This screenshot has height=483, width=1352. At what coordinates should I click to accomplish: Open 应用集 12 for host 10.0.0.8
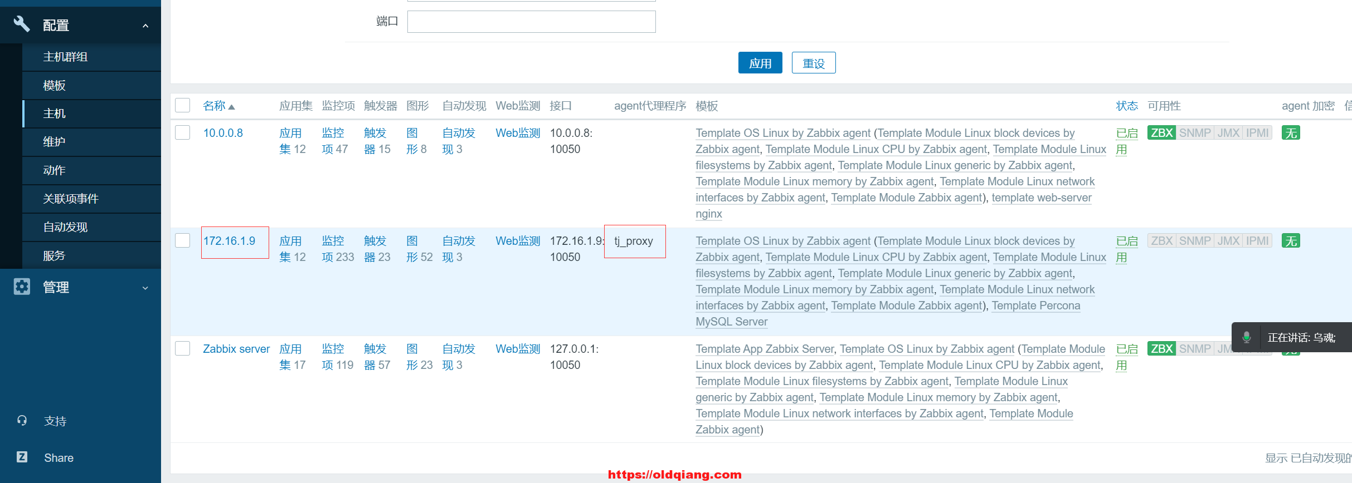(x=293, y=141)
